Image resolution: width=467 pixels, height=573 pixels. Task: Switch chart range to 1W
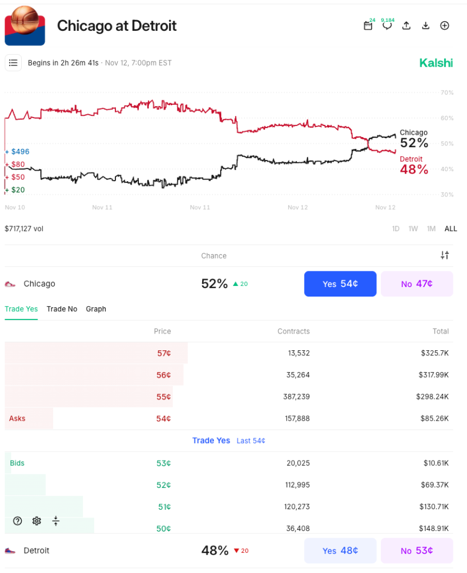coord(413,228)
